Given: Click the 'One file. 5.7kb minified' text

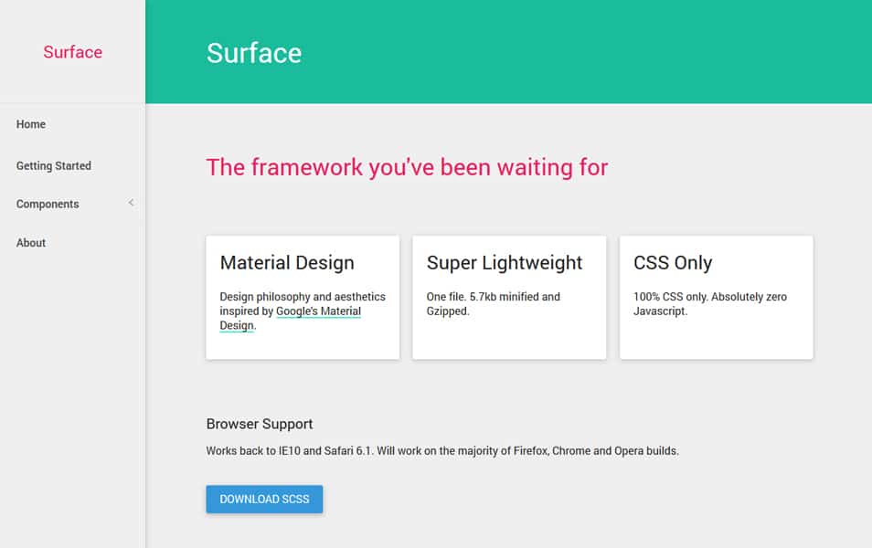Looking at the screenshot, I should pyautogui.click(x=494, y=304).
